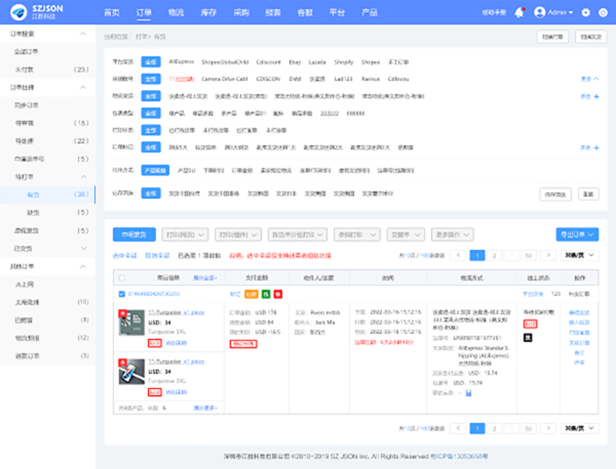
Task: Click the red tag badge next to the green one
Action: click(278, 294)
